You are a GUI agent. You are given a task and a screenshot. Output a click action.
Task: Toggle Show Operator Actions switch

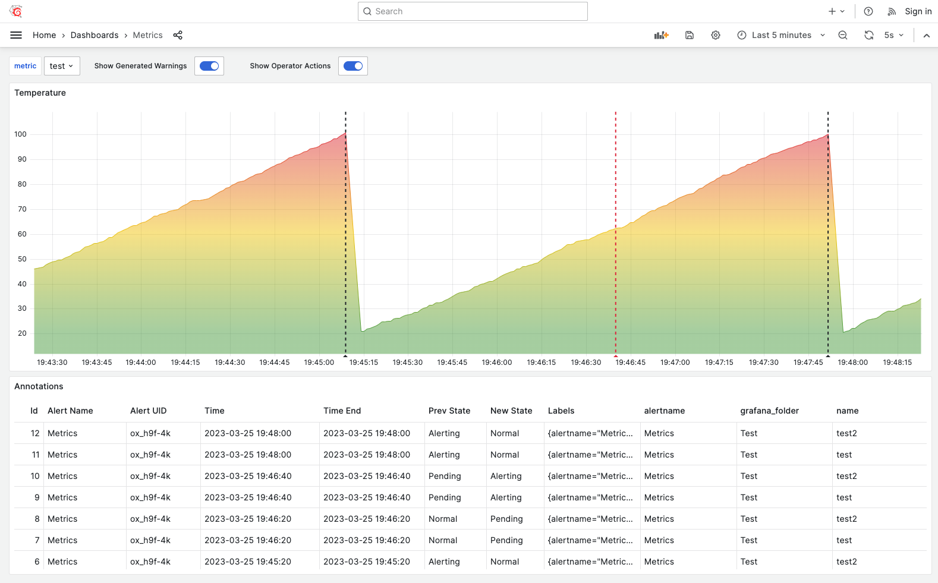pos(353,66)
